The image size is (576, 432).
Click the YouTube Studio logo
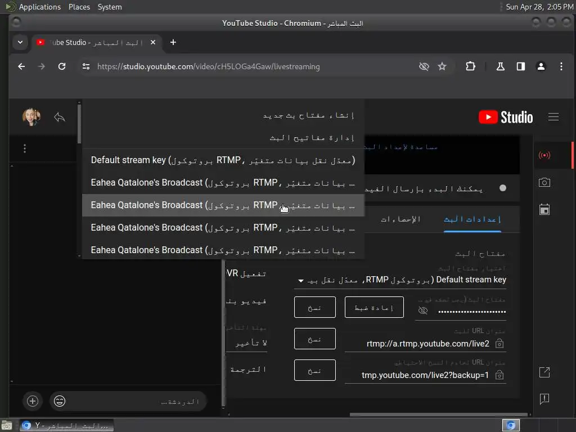click(x=506, y=117)
